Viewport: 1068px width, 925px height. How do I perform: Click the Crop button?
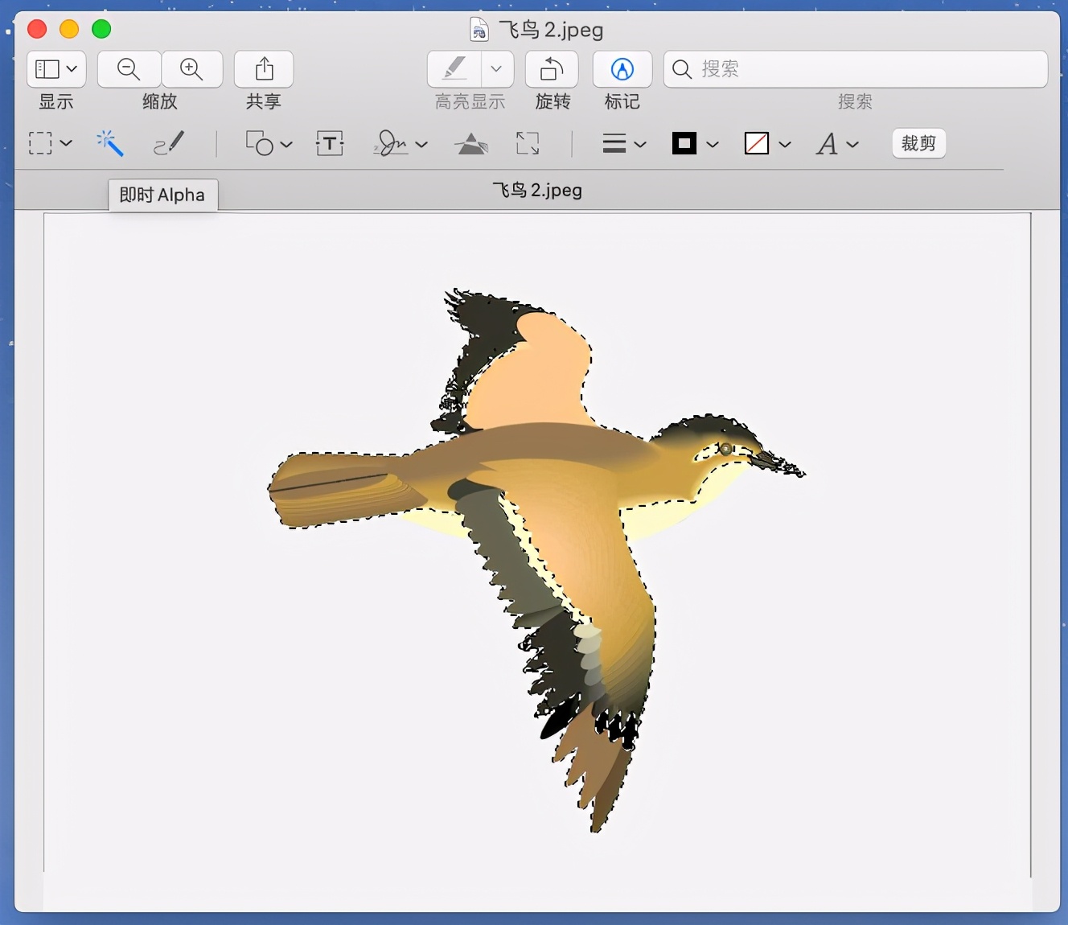click(x=918, y=144)
